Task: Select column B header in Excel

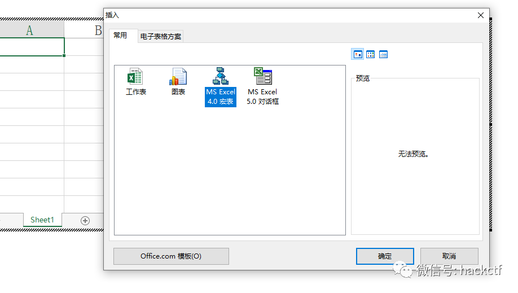Action: click(x=84, y=30)
